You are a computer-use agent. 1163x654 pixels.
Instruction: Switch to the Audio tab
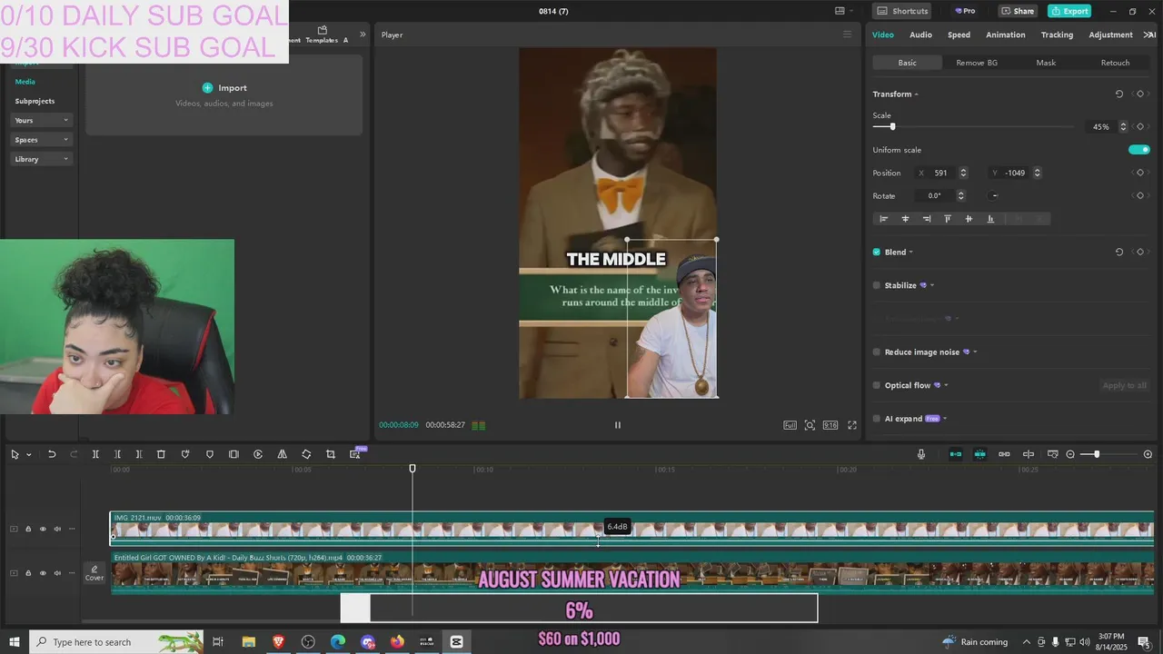click(x=920, y=35)
